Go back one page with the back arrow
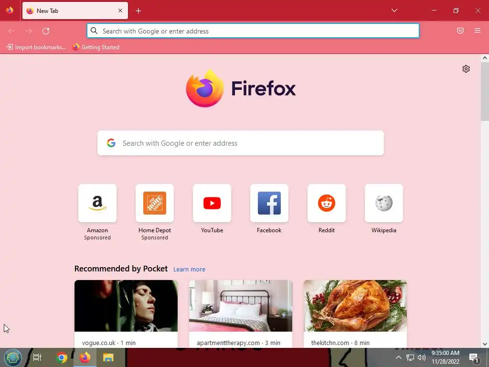 pyautogui.click(x=11, y=31)
